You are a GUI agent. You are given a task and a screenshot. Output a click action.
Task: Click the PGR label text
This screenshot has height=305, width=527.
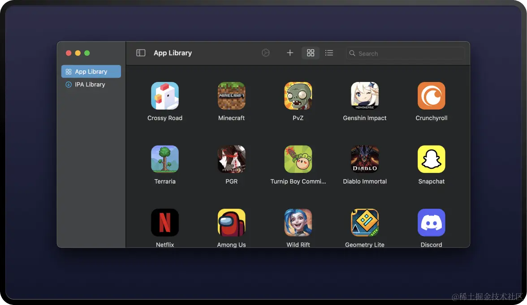click(231, 181)
